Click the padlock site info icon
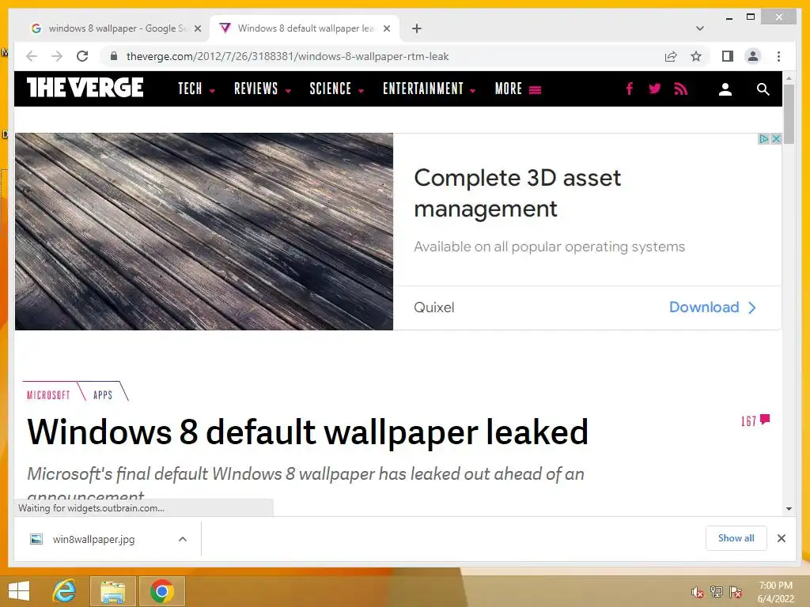Image resolution: width=810 pixels, height=607 pixels. pyautogui.click(x=114, y=56)
